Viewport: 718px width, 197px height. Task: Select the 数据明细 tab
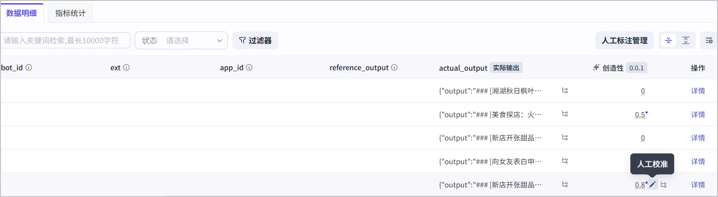point(21,13)
